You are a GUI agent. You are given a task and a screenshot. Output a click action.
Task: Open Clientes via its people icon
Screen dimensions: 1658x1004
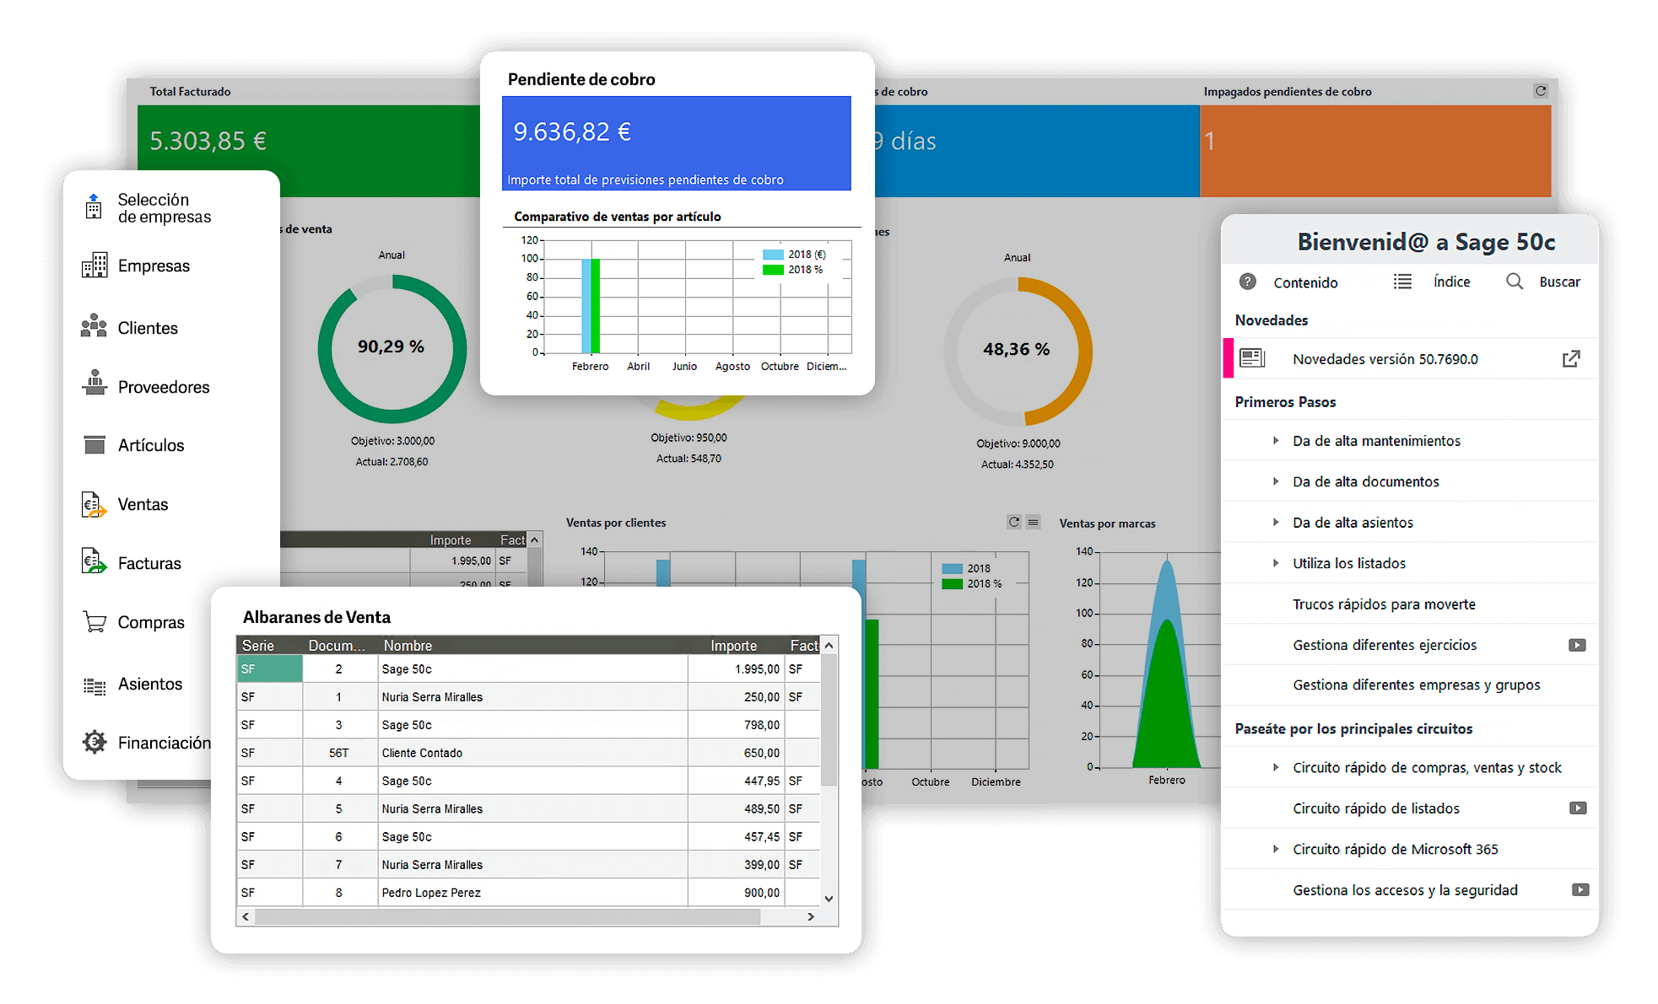point(94,327)
